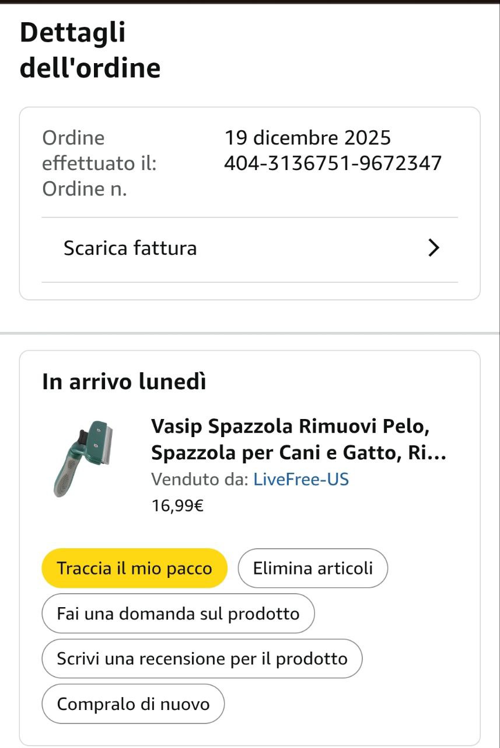Screen dimensions: 500x748
Task: Tap the order number 404-3136751-9672347
Action: click(333, 164)
